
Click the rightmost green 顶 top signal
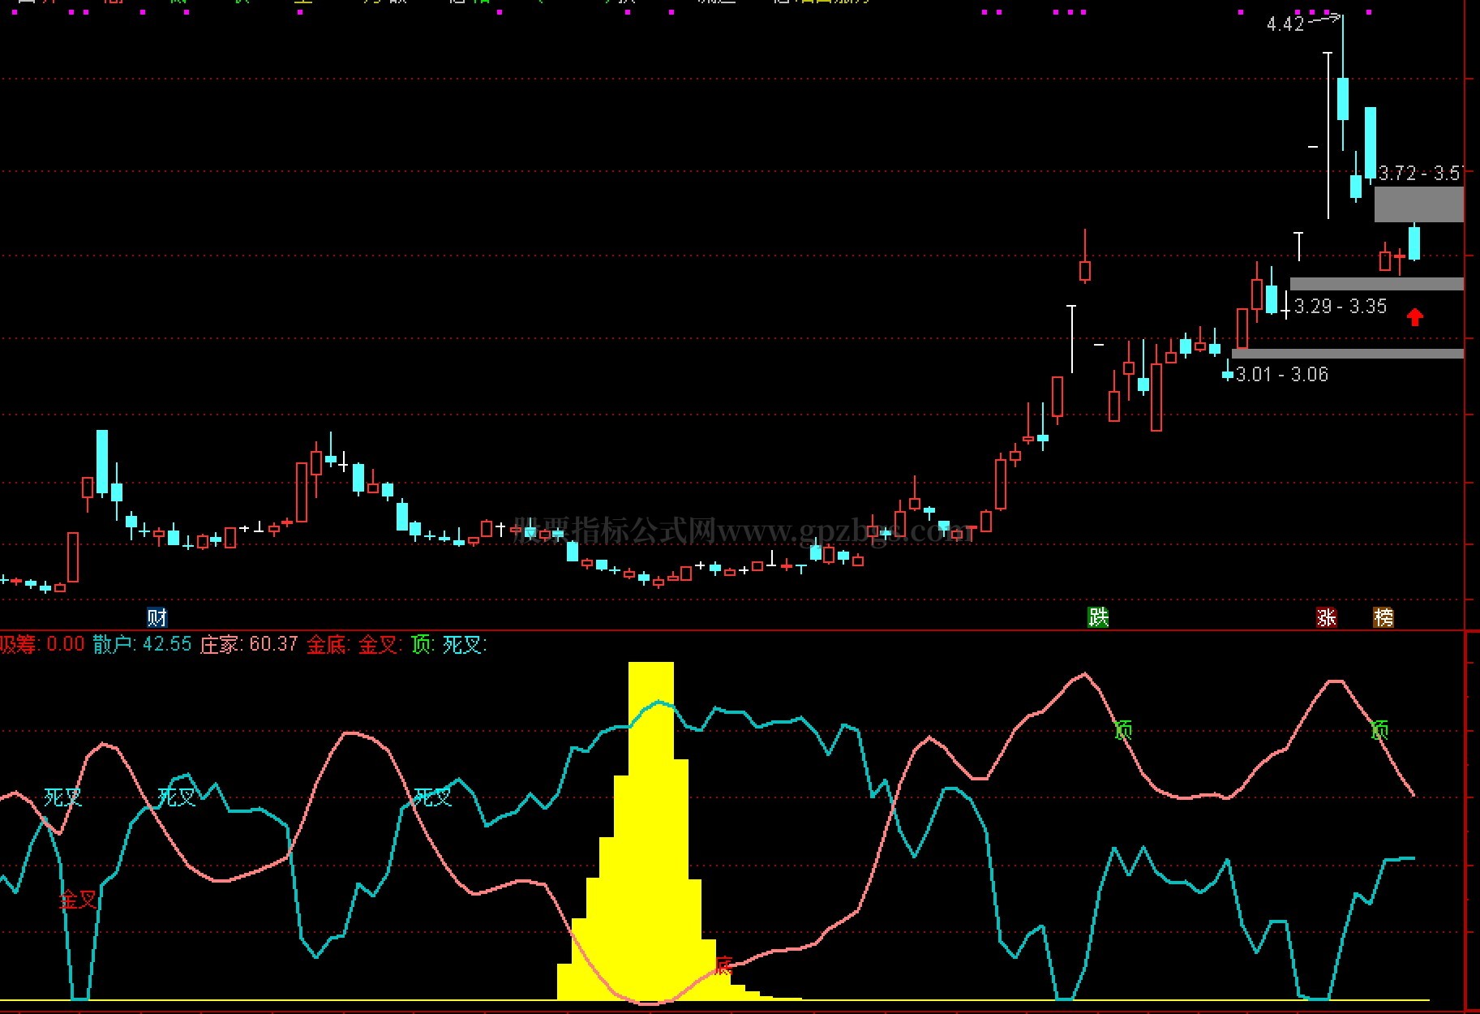pos(1379,730)
